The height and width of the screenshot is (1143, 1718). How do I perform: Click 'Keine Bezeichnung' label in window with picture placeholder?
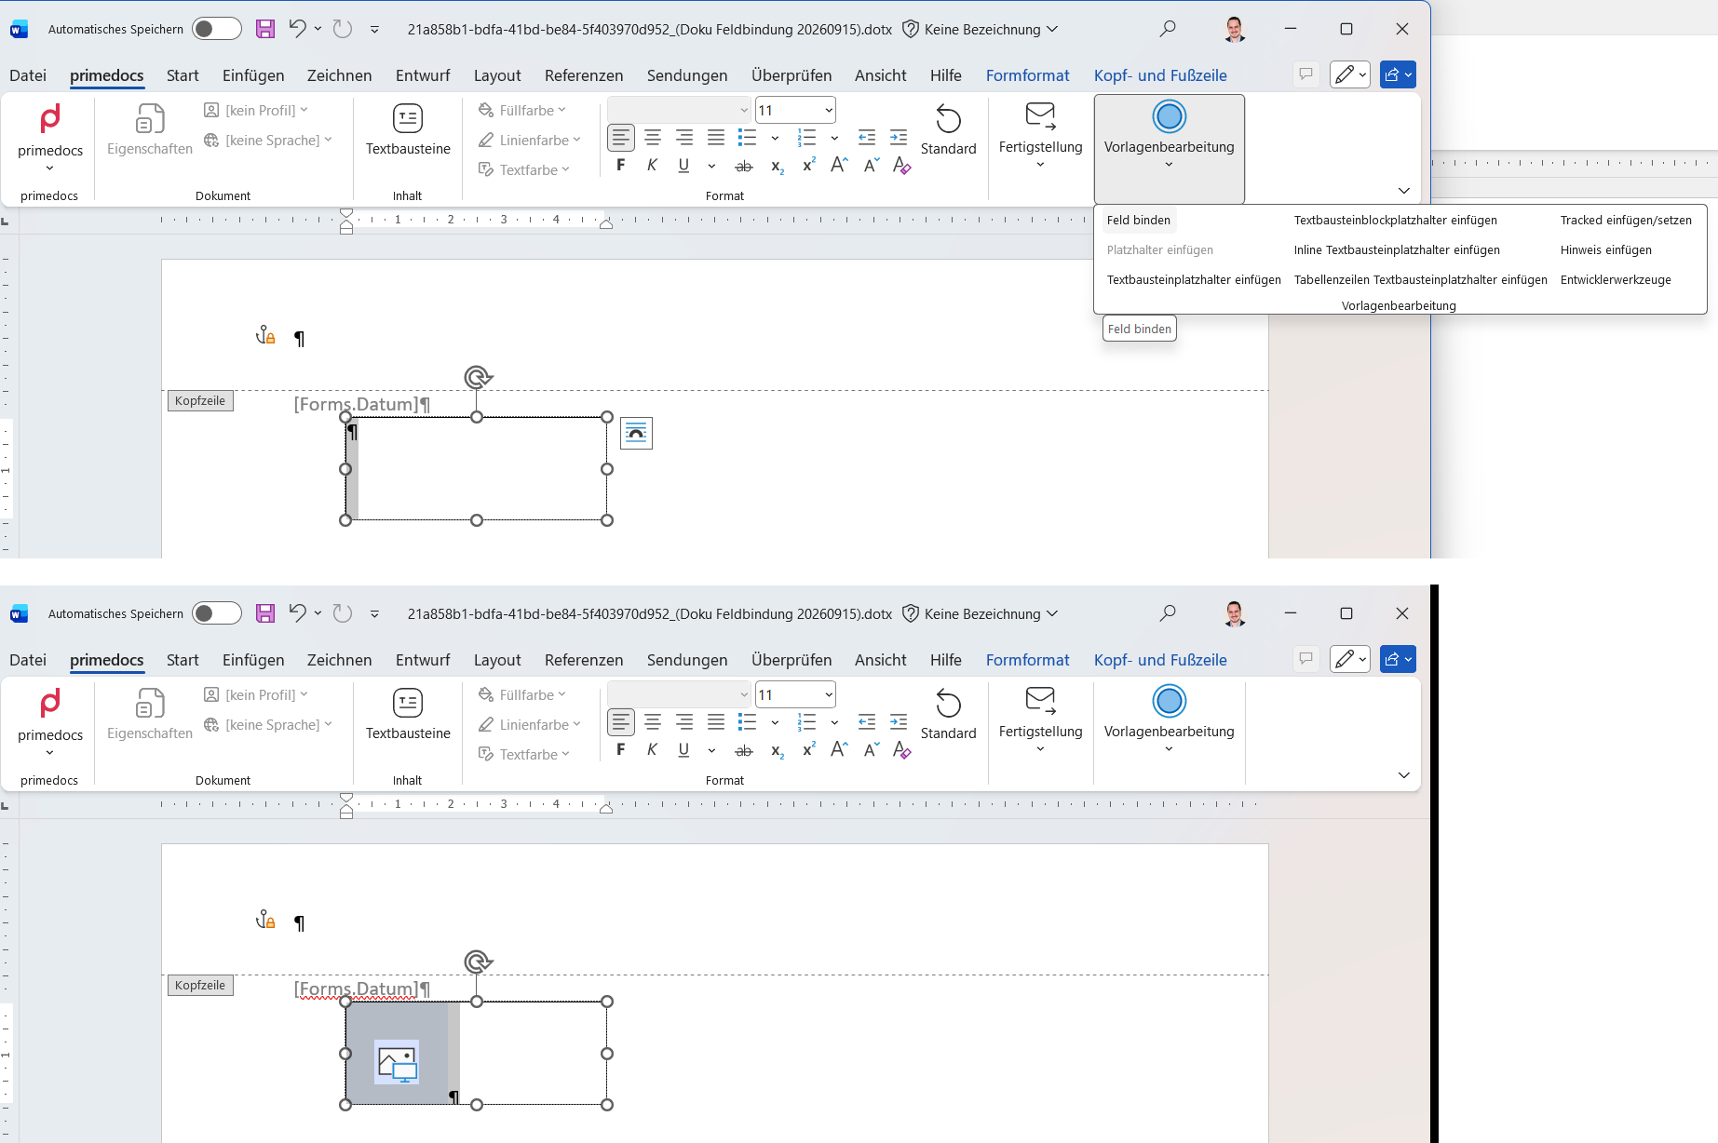(x=981, y=614)
